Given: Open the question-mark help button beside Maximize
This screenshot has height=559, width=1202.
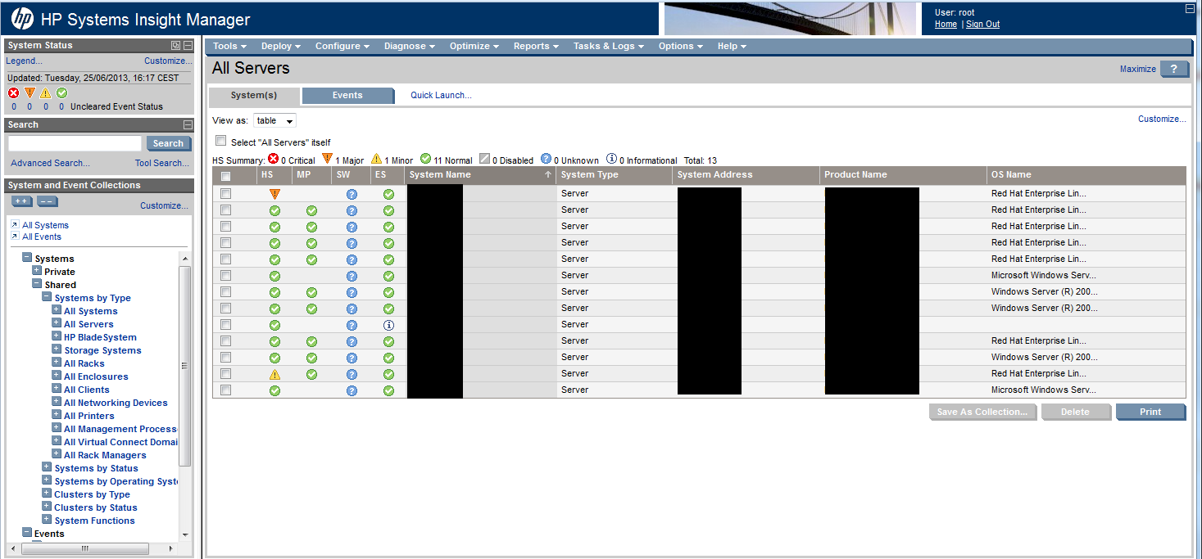Looking at the screenshot, I should pos(1174,69).
